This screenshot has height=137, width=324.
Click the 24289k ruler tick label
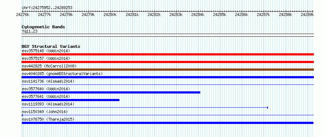coord(308,14)
